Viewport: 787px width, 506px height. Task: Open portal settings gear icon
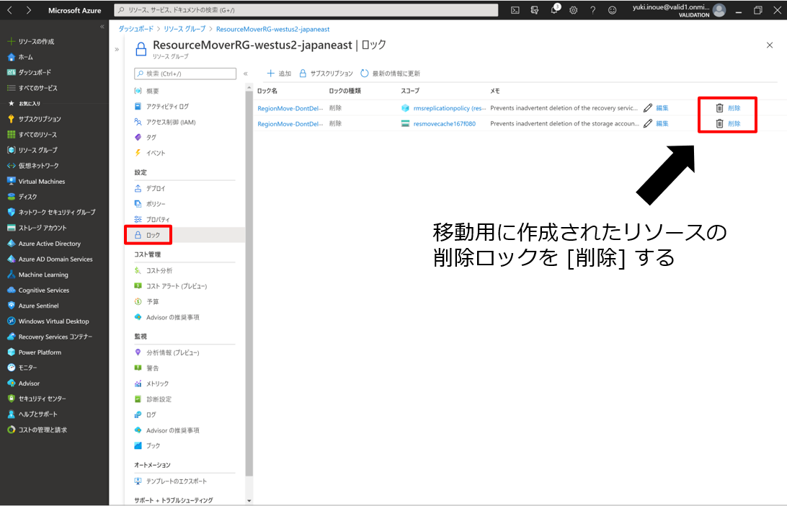pyautogui.click(x=573, y=10)
